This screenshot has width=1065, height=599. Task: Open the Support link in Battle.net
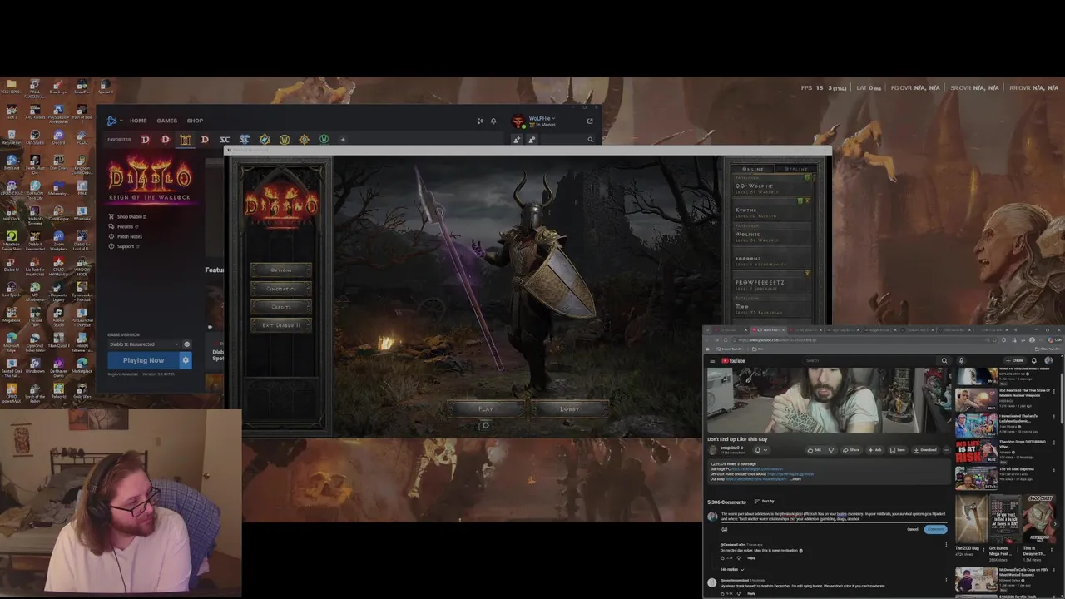pyautogui.click(x=126, y=246)
